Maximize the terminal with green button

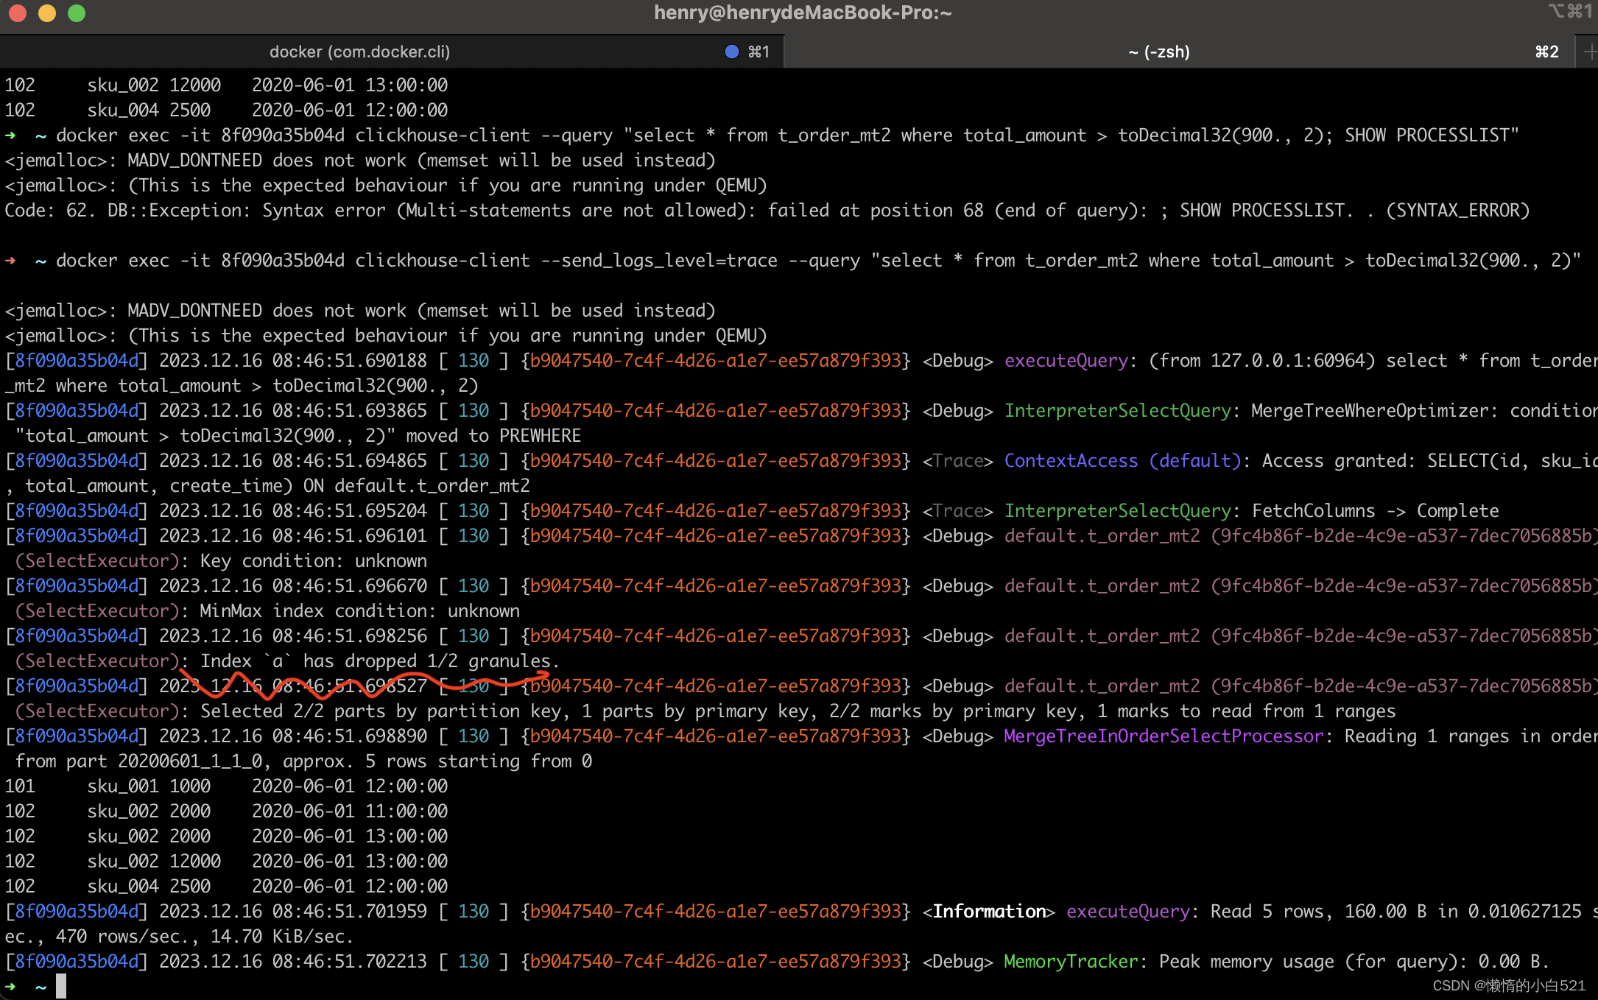click(77, 13)
